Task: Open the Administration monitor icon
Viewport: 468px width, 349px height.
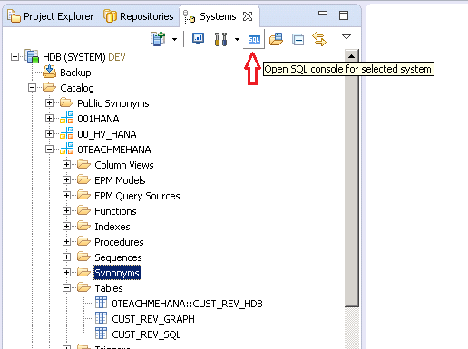Action: tap(198, 39)
